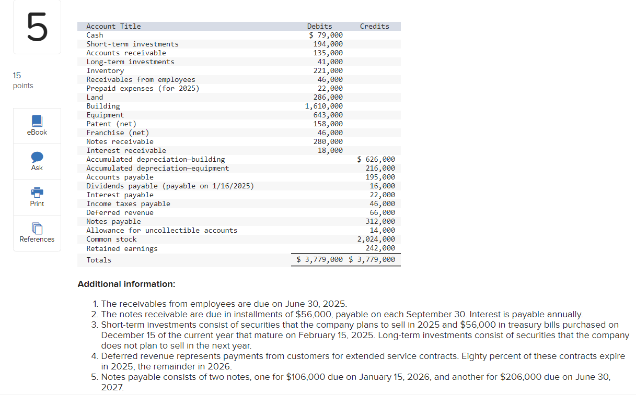Click the 242,000 retained earnings value
The image size is (636, 395).
pos(380,248)
